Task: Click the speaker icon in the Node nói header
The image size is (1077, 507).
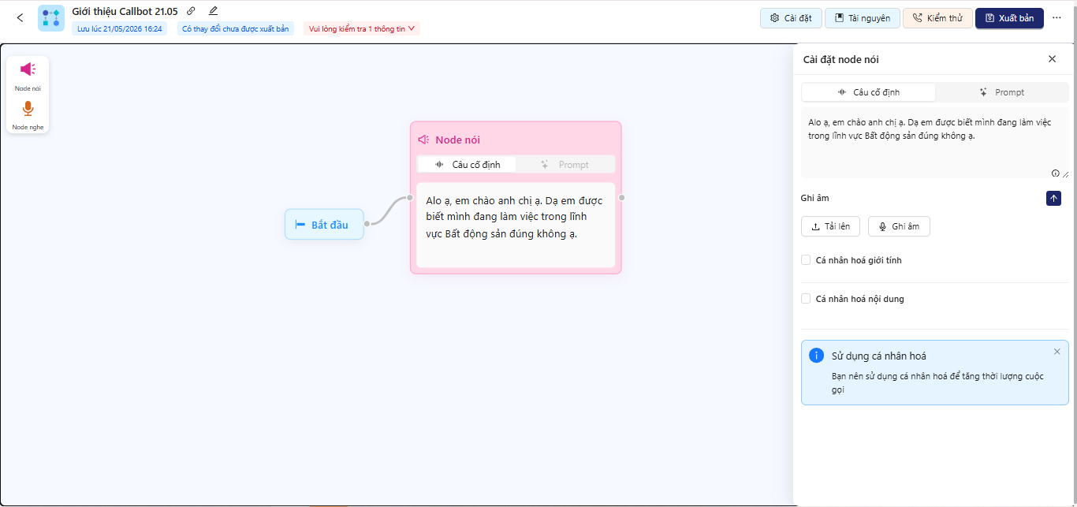Action: 423,140
